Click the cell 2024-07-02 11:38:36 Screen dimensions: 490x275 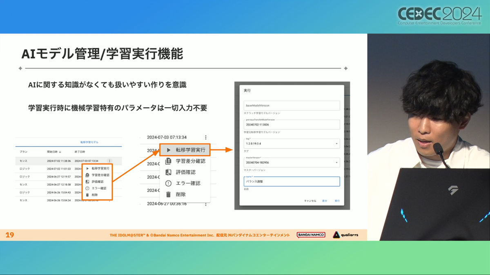tap(59, 161)
